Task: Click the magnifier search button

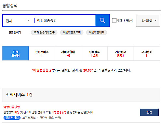Action: (102, 20)
